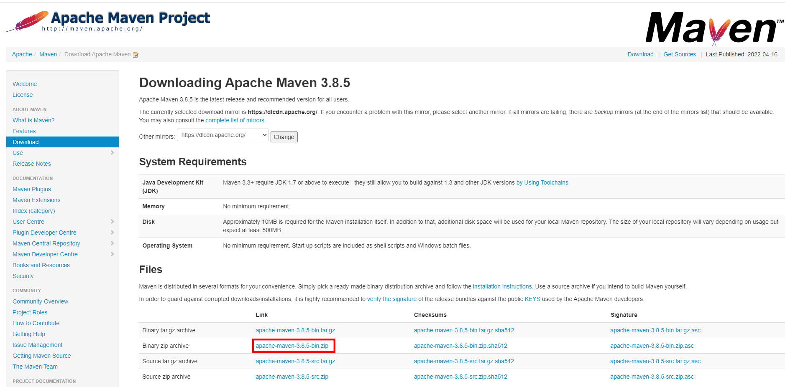This screenshot has height=387, width=785.
Task: Open Books and Resources link
Action: tap(41, 265)
